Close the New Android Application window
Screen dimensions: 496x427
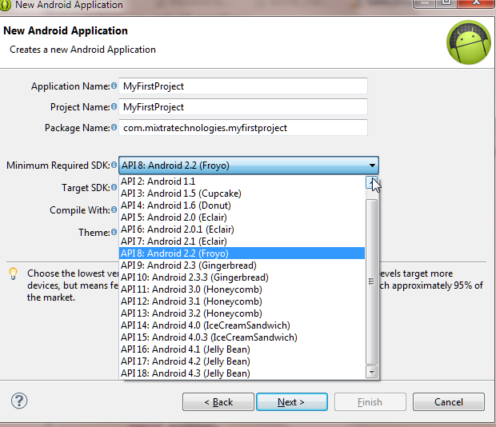click(x=476, y=2)
